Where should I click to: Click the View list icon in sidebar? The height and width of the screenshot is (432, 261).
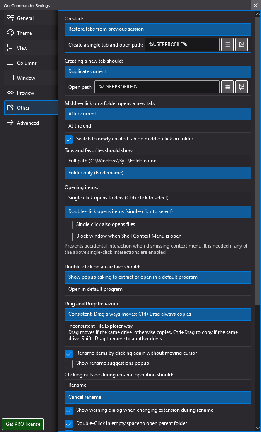point(10,48)
